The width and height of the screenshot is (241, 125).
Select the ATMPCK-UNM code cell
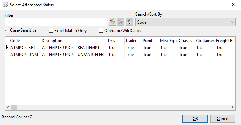(x=25, y=55)
